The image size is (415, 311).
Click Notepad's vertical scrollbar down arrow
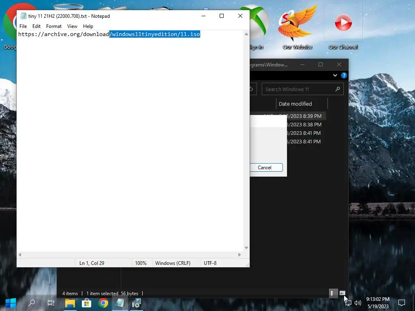click(x=246, y=248)
